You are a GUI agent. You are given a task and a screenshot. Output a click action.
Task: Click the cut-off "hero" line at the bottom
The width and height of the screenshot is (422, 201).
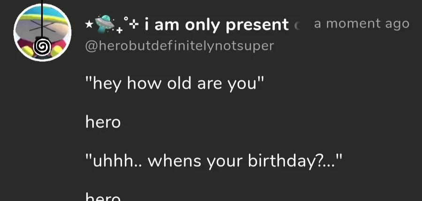[103, 197]
